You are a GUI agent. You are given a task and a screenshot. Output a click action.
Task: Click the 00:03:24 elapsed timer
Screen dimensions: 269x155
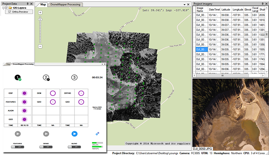click(97, 77)
